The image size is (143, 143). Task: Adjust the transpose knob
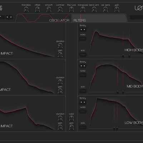[x=83, y=9]
